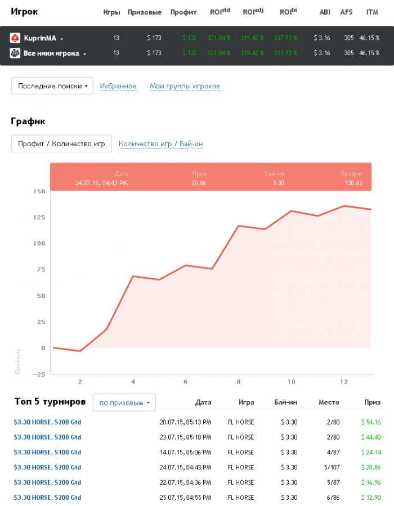This screenshot has height=506, width=394.
Task: Click the Приз column header in tournaments table
Action: click(372, 403)
